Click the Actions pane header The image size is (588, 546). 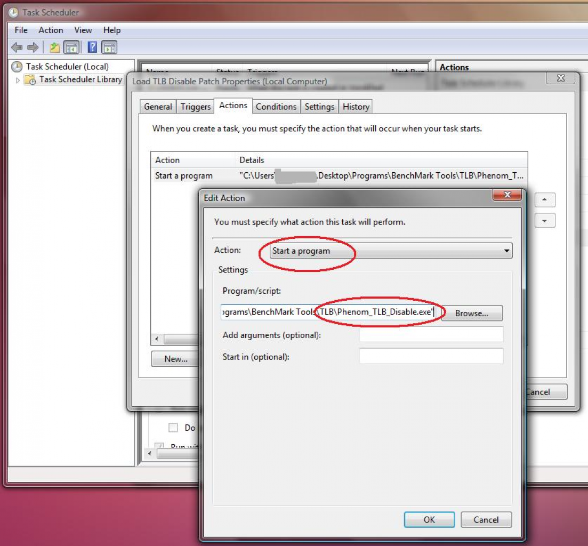[x=454, y=67]
